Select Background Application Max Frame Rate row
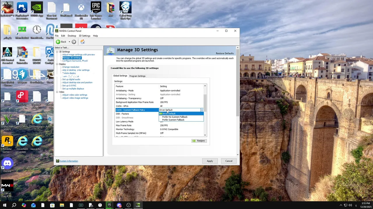Image resolution: width=373 pixels, height=209 pixels. pos(159,102)
